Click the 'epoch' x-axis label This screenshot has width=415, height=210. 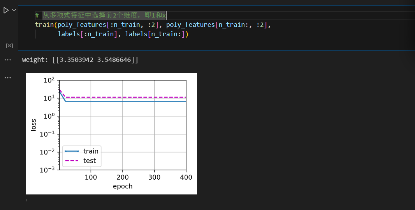pyautogui.click(x=123, y=186)
